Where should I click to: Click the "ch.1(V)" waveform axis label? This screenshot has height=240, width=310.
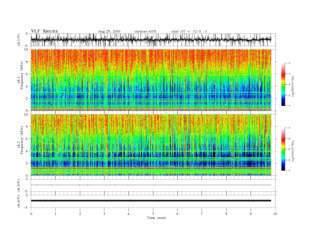(18, 40)
